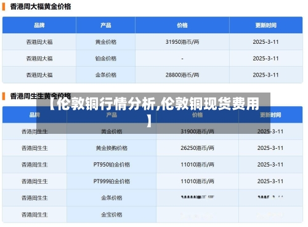The image size is (308, 227).
Task: Click the 品牌 header in 周大福 table
Action: (x=39, y=25)
